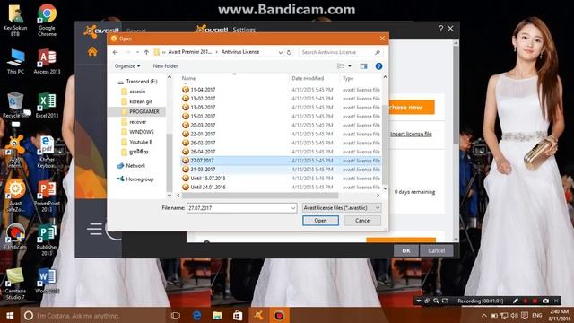Viewport: 574px width, 323px height.
Task: Open Windows Start menu
Action: click(x=10, y=315)
